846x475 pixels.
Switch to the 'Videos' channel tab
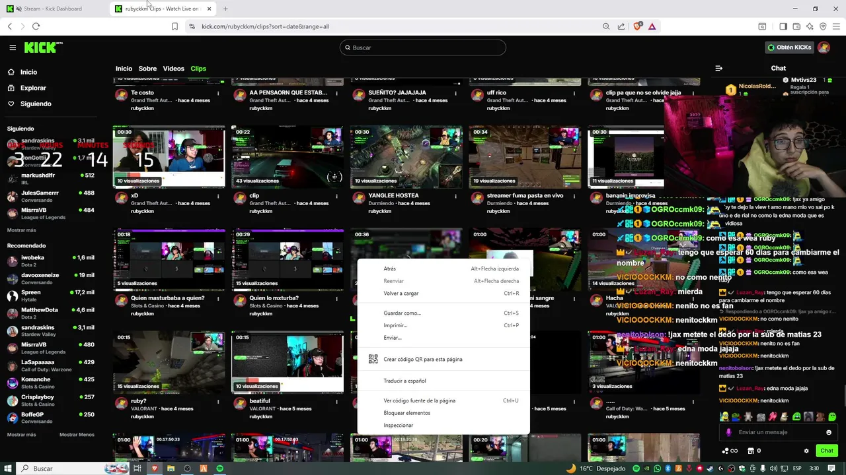pyautogui.click(x=173, y=69)
